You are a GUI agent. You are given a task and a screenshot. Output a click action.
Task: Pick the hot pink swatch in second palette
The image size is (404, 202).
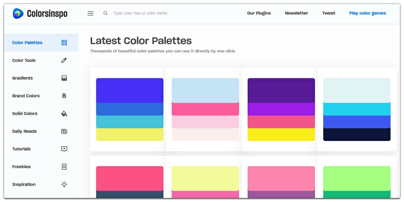205,109
